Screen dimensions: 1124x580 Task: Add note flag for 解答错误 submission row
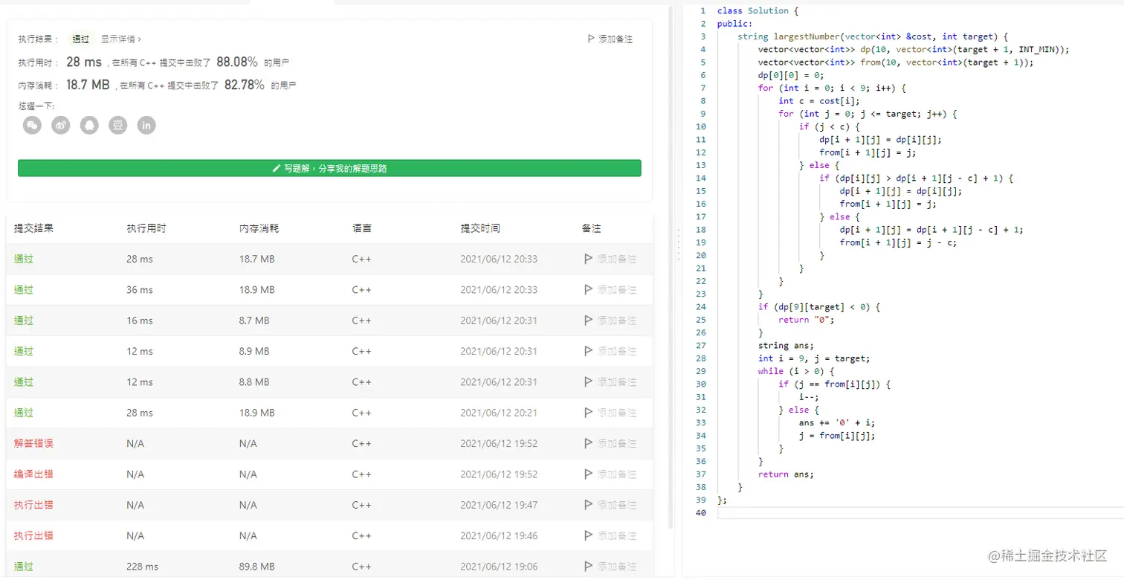(610, 443)
